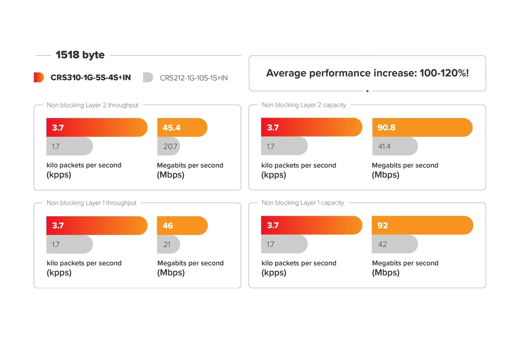Click the gray CRS212 legend swatch
Viewport: 520px width, 339px height.
point(148,77)
